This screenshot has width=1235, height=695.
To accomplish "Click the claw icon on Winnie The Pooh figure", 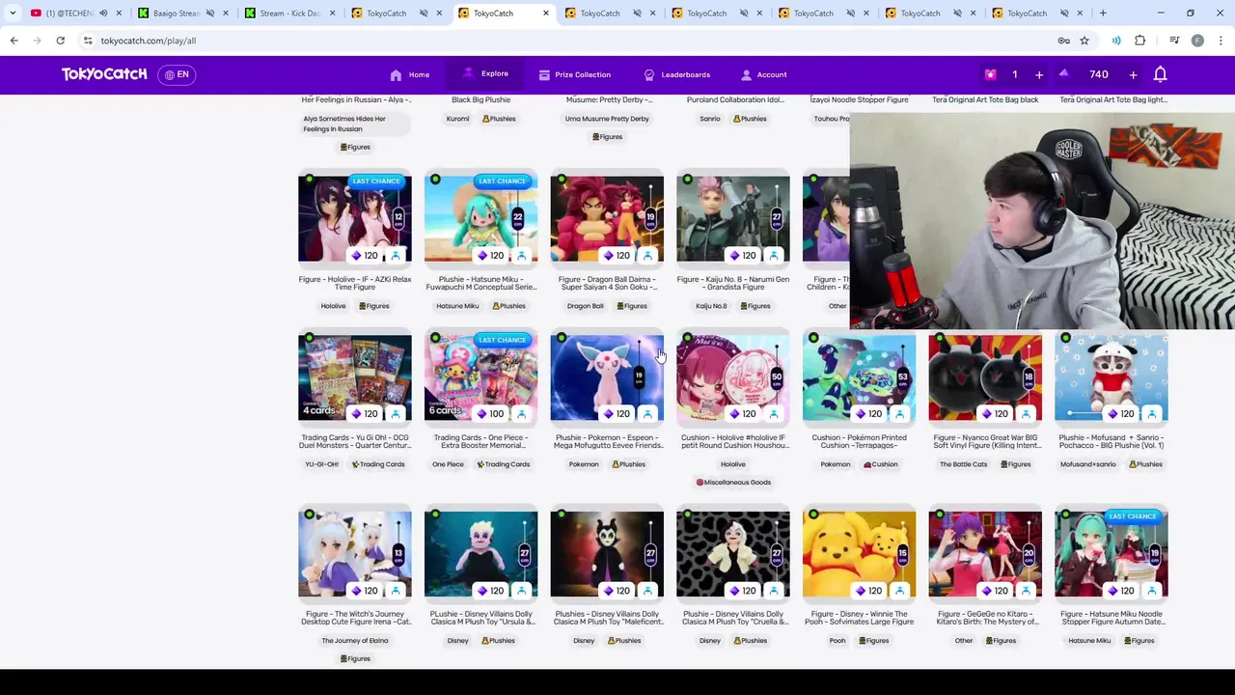I will point(899,591).
